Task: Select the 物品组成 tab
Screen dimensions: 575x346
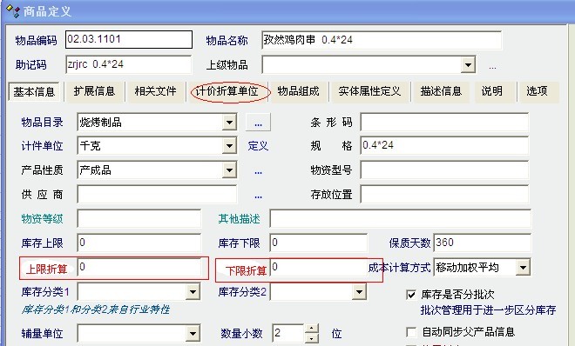Action: pyautogui.click(x=298, y=91)
